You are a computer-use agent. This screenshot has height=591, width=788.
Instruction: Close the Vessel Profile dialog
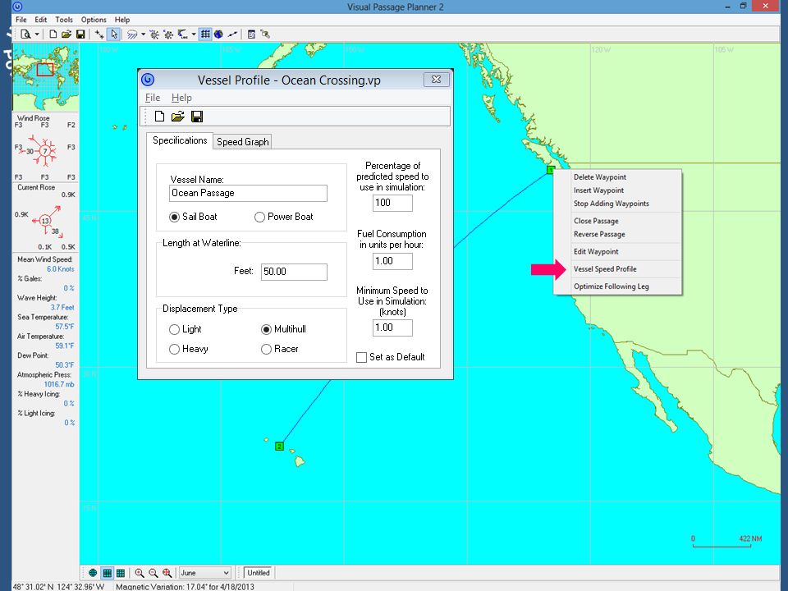click(436, 80)
